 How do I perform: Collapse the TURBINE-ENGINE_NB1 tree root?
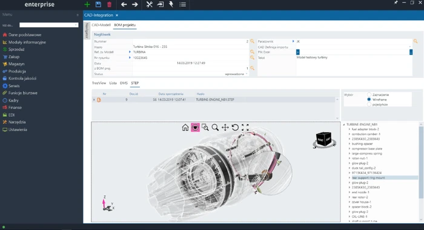click(x=344, y=125)
